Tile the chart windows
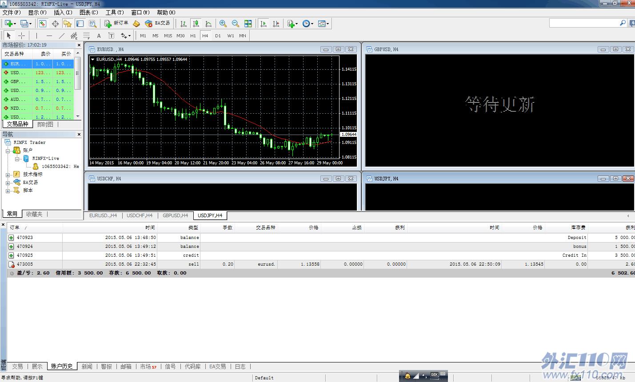 point(248,24)
